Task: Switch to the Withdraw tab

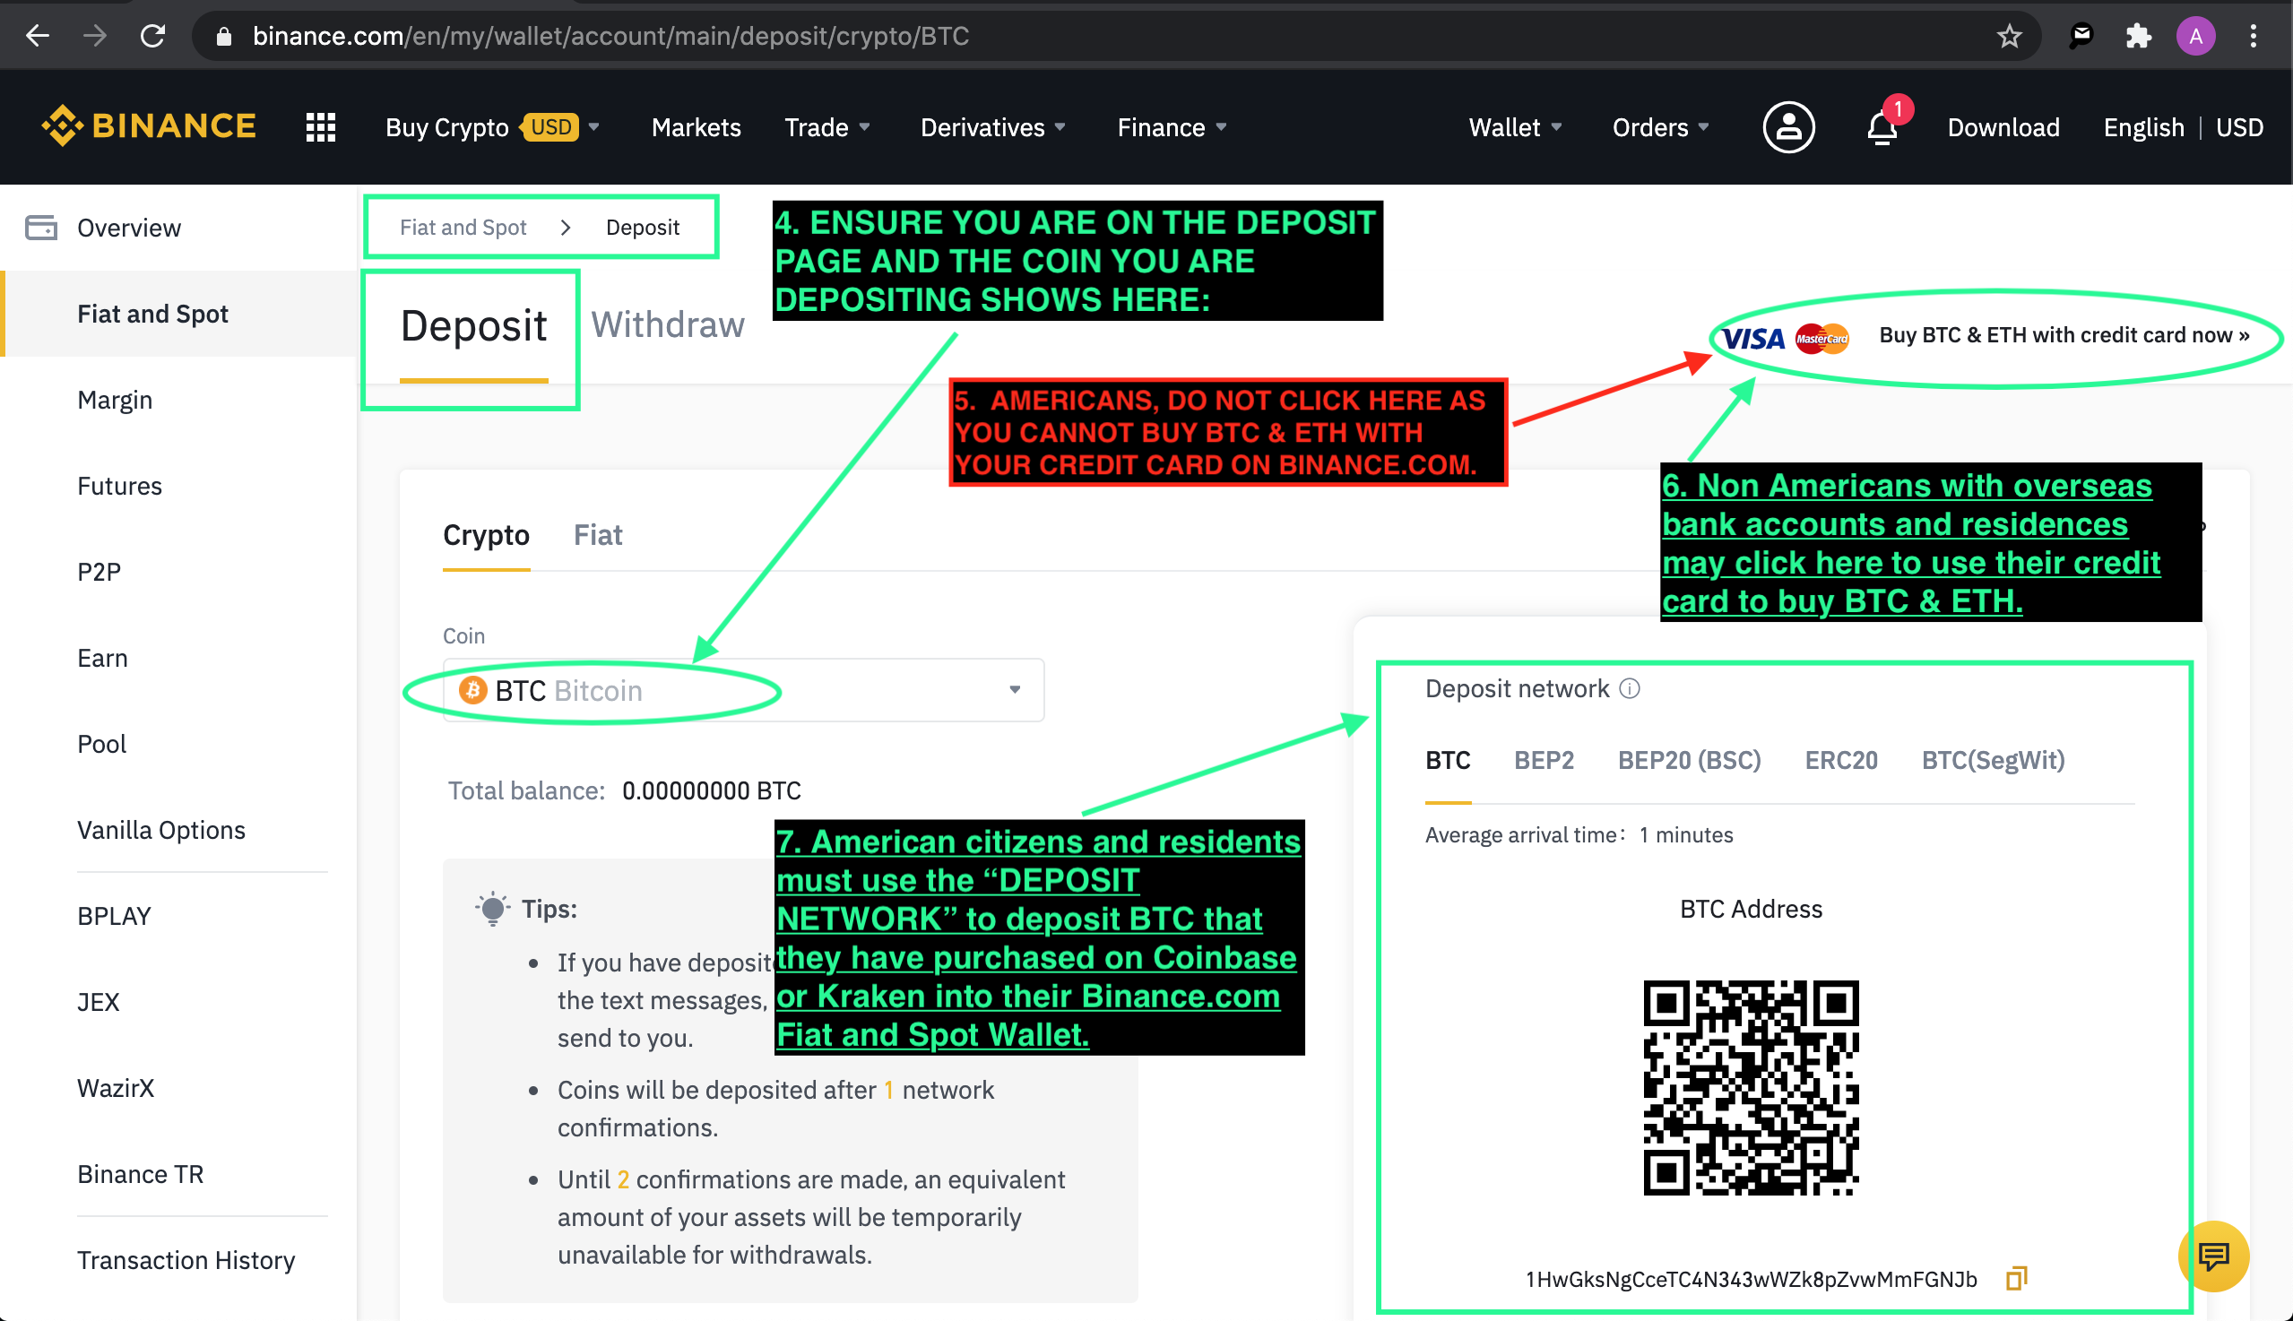Action: click(668, 324)
